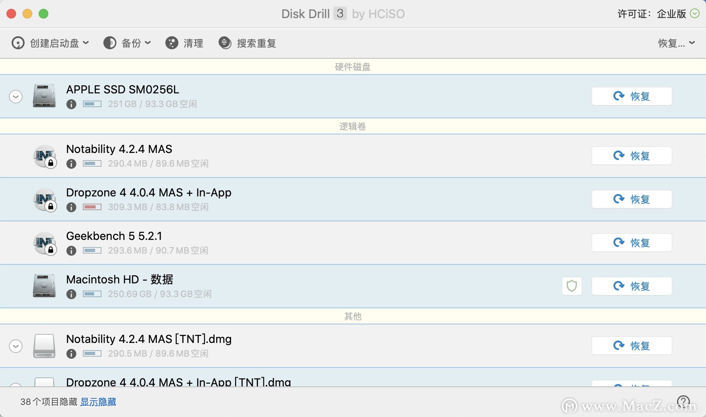Screen dimensions: 706x417
Task: Select the APPLE SSD SM0256L title text
Action: coord(123,89)
